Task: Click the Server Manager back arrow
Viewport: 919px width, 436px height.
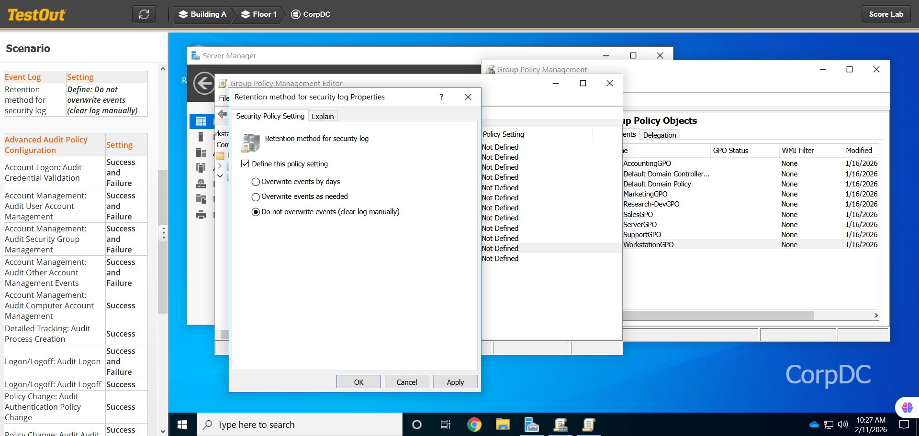Action: point(204,84)
